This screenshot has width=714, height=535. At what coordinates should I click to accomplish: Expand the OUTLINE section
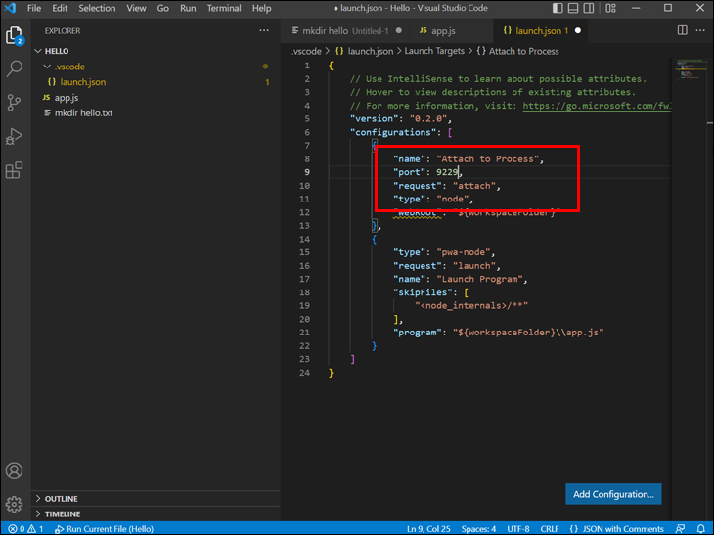click(61, 499)
